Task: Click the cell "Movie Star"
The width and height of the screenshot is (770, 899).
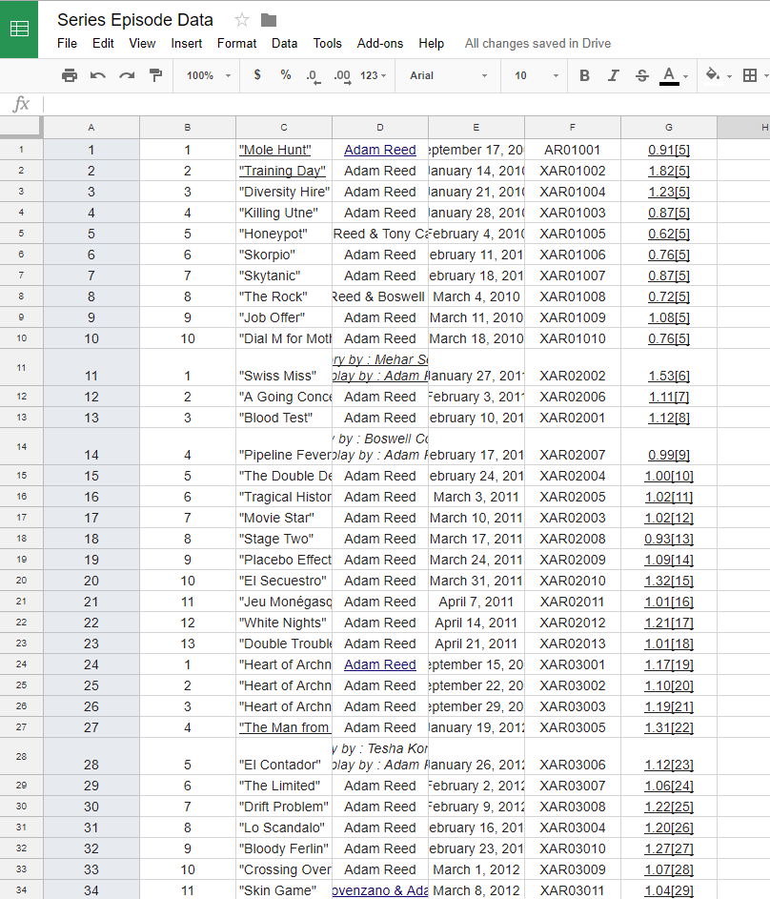Action: pos(284,518)
